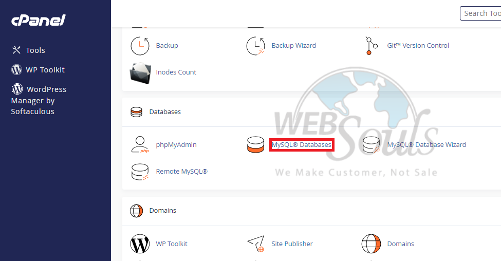
Task: Click the Databases section header icon
Action: [137, 112]
